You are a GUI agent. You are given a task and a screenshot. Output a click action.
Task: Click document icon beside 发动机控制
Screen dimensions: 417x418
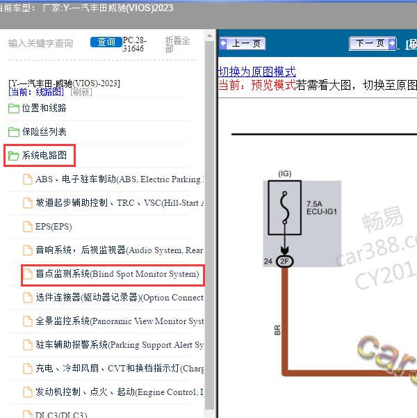coord(28,392)
